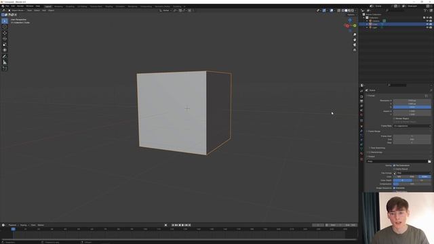Open the Edit menu
The width and height of the screenshot is (434, 244).
coord(13,6)
